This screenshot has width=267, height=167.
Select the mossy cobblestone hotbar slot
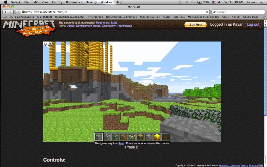pyautogui.click(x=115, y=137)
